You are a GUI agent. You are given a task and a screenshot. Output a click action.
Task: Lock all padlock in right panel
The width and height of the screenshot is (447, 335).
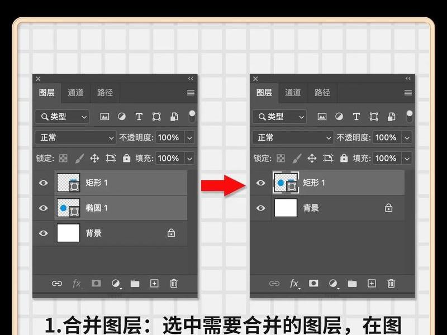pyautogui.click(x=344, y=158)
